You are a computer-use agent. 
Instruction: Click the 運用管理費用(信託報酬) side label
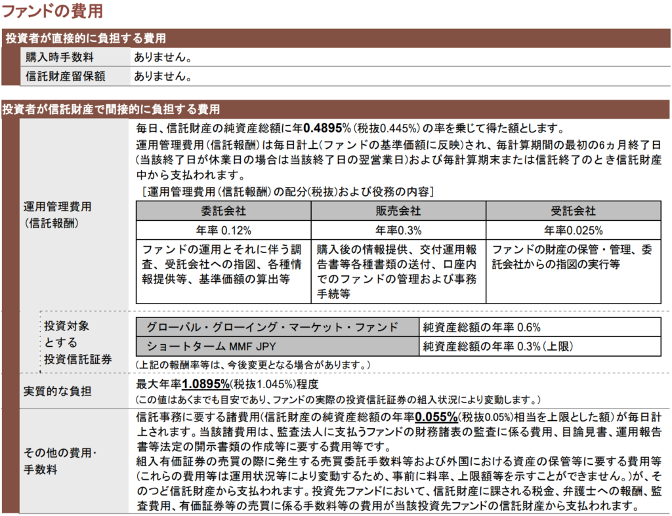tap(58, 214)
